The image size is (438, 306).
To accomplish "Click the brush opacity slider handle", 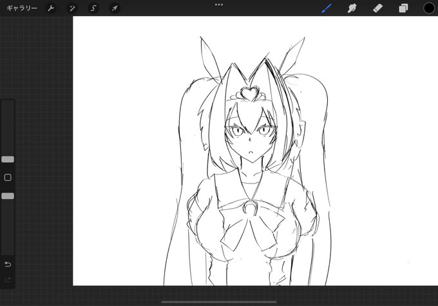I will (8, 196).
